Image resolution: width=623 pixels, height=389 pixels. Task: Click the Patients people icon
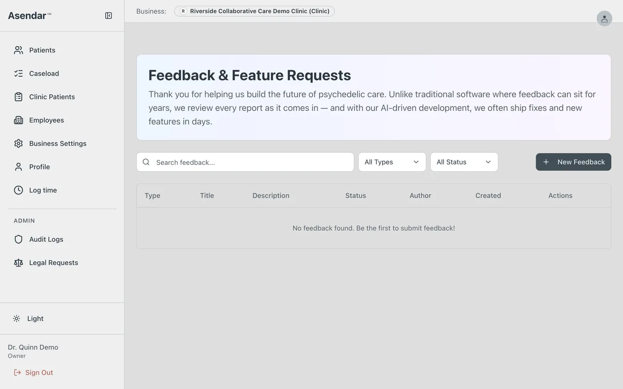click(x=18, y=50)
